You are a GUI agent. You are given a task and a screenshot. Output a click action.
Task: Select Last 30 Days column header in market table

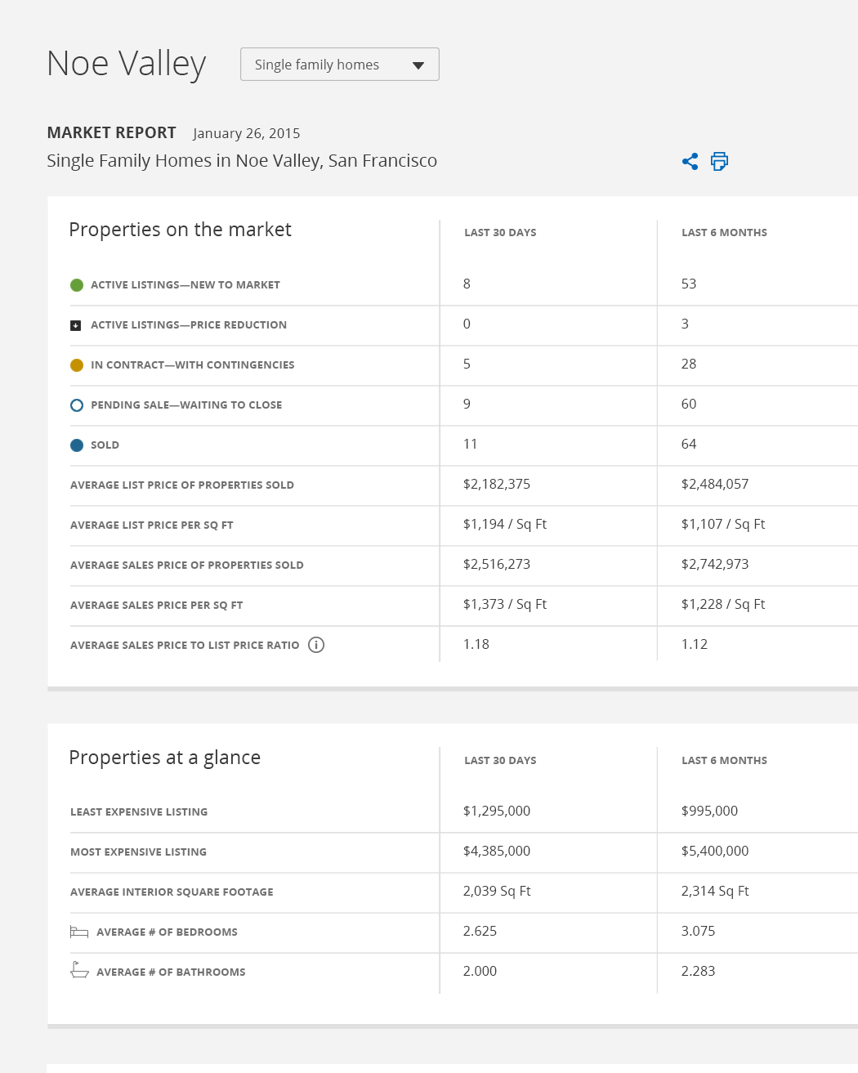click(500, 233)
